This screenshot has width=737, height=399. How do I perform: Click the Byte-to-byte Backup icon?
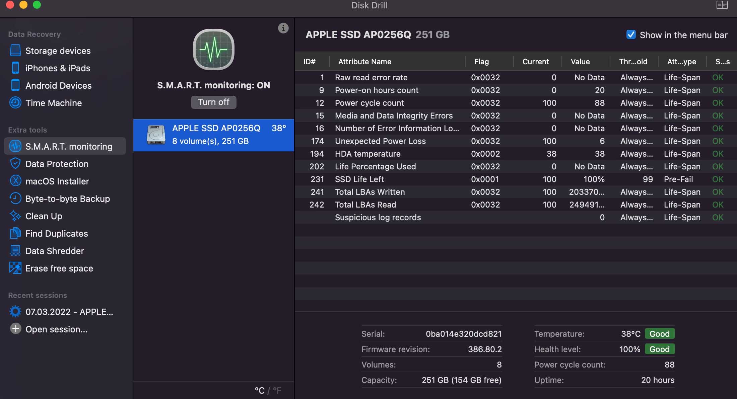(x=14, y=198)
